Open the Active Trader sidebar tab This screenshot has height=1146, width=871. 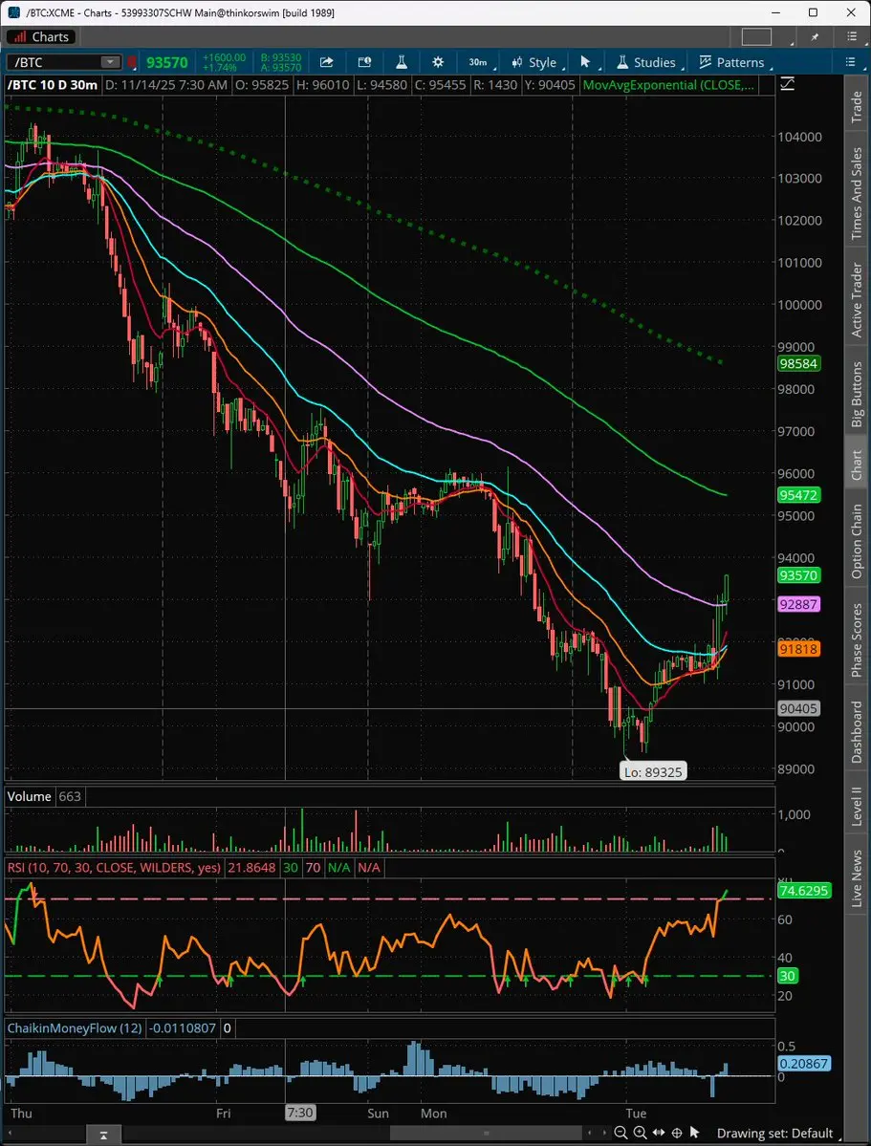click(857, 300)
